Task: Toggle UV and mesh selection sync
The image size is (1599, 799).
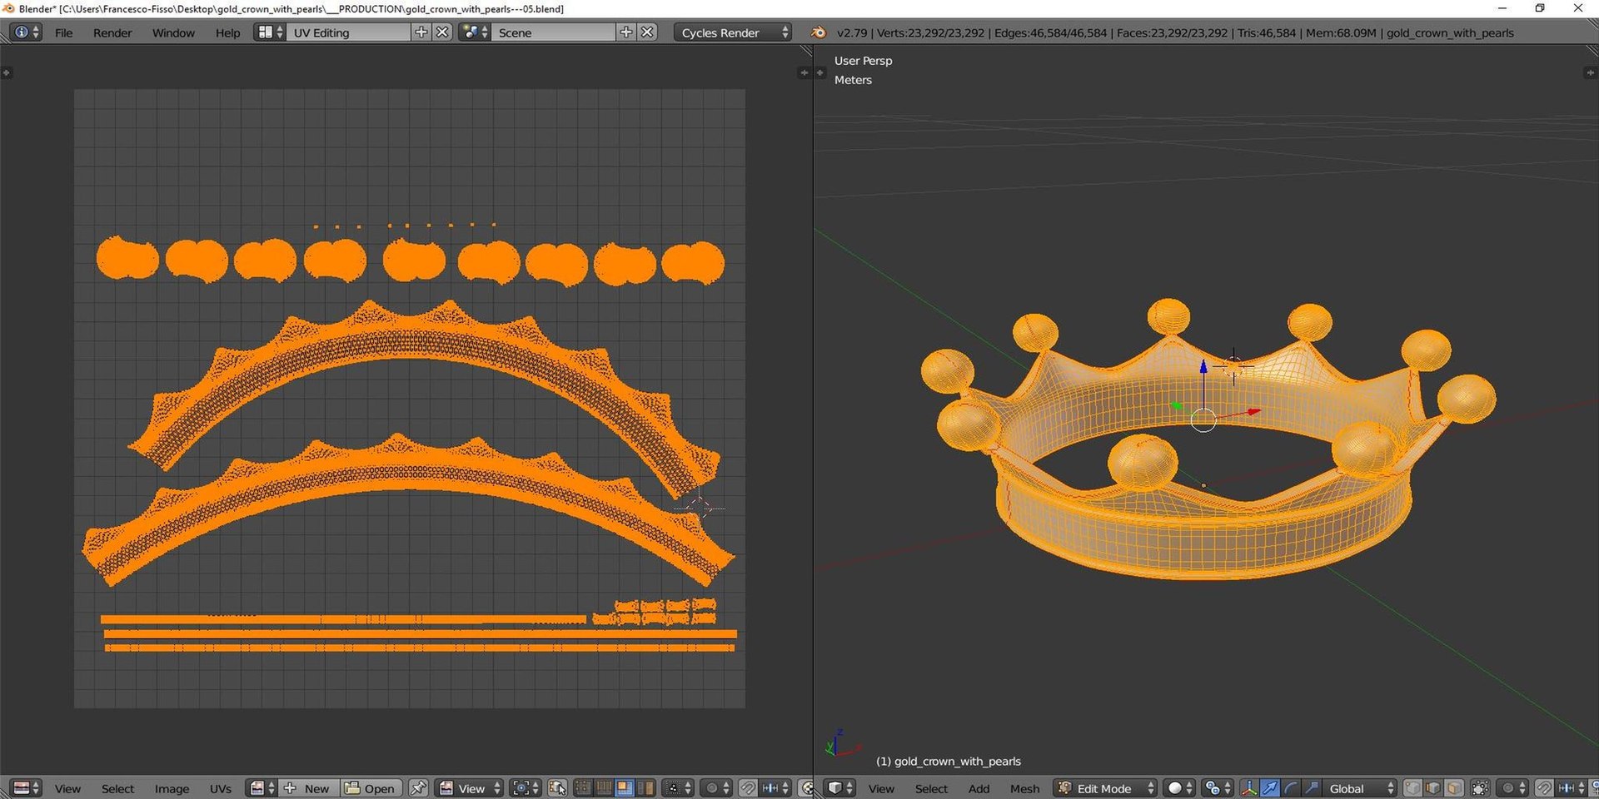Action: [x=558, y=788]
